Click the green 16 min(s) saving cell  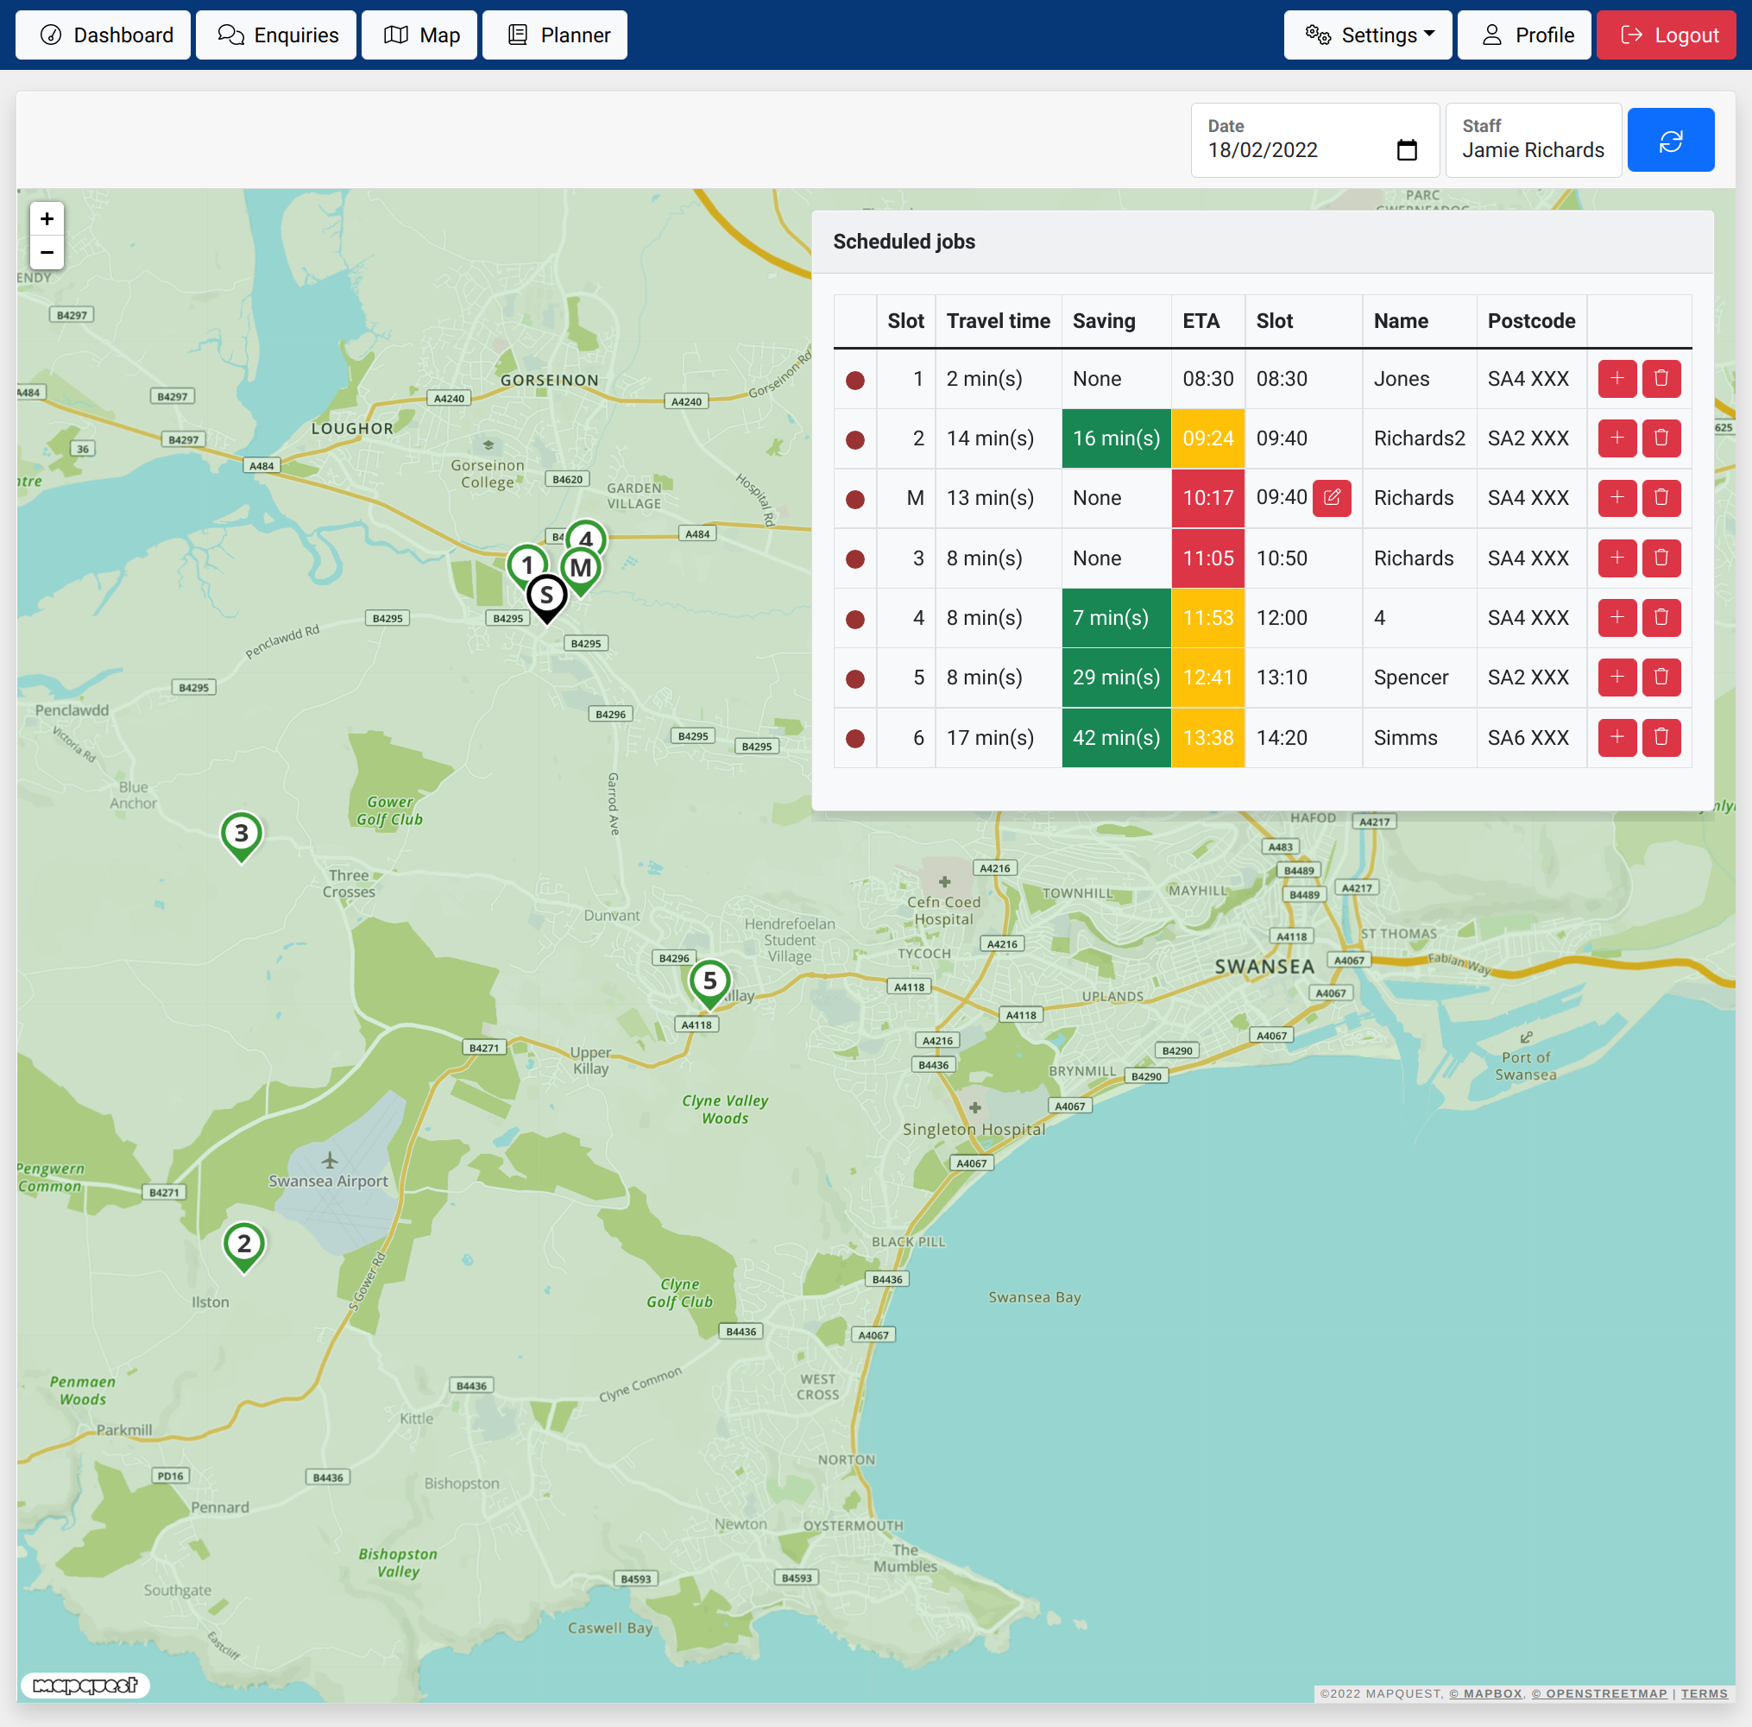(1116, 438)
